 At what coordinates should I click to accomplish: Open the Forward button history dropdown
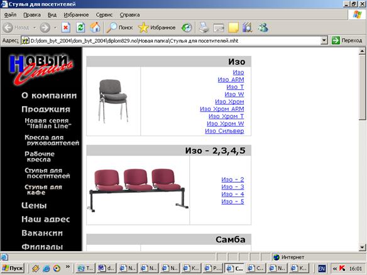[55, 28]
